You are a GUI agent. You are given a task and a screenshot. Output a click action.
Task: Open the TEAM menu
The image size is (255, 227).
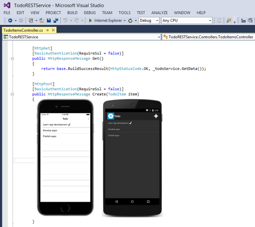pyautogui.click(x=107, y=13)
